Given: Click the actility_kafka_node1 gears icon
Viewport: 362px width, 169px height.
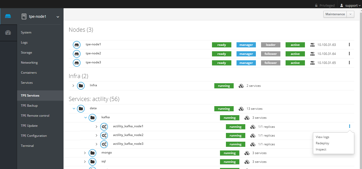Looking at the screenshot, I should (104, 126).
